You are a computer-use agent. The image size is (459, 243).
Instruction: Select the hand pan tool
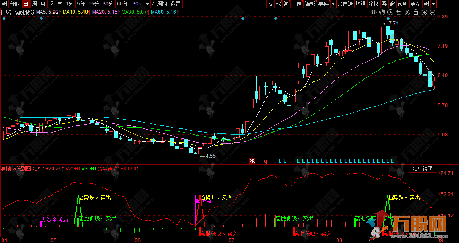click(x=382, y=12)
